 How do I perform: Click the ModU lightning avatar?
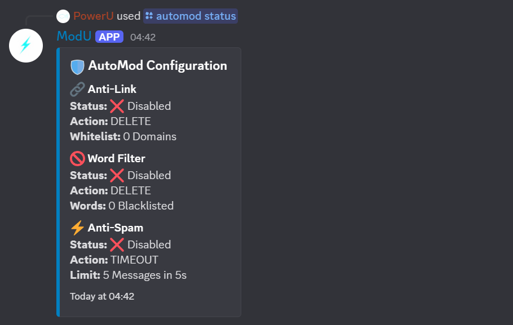click(x=26, y=45)
